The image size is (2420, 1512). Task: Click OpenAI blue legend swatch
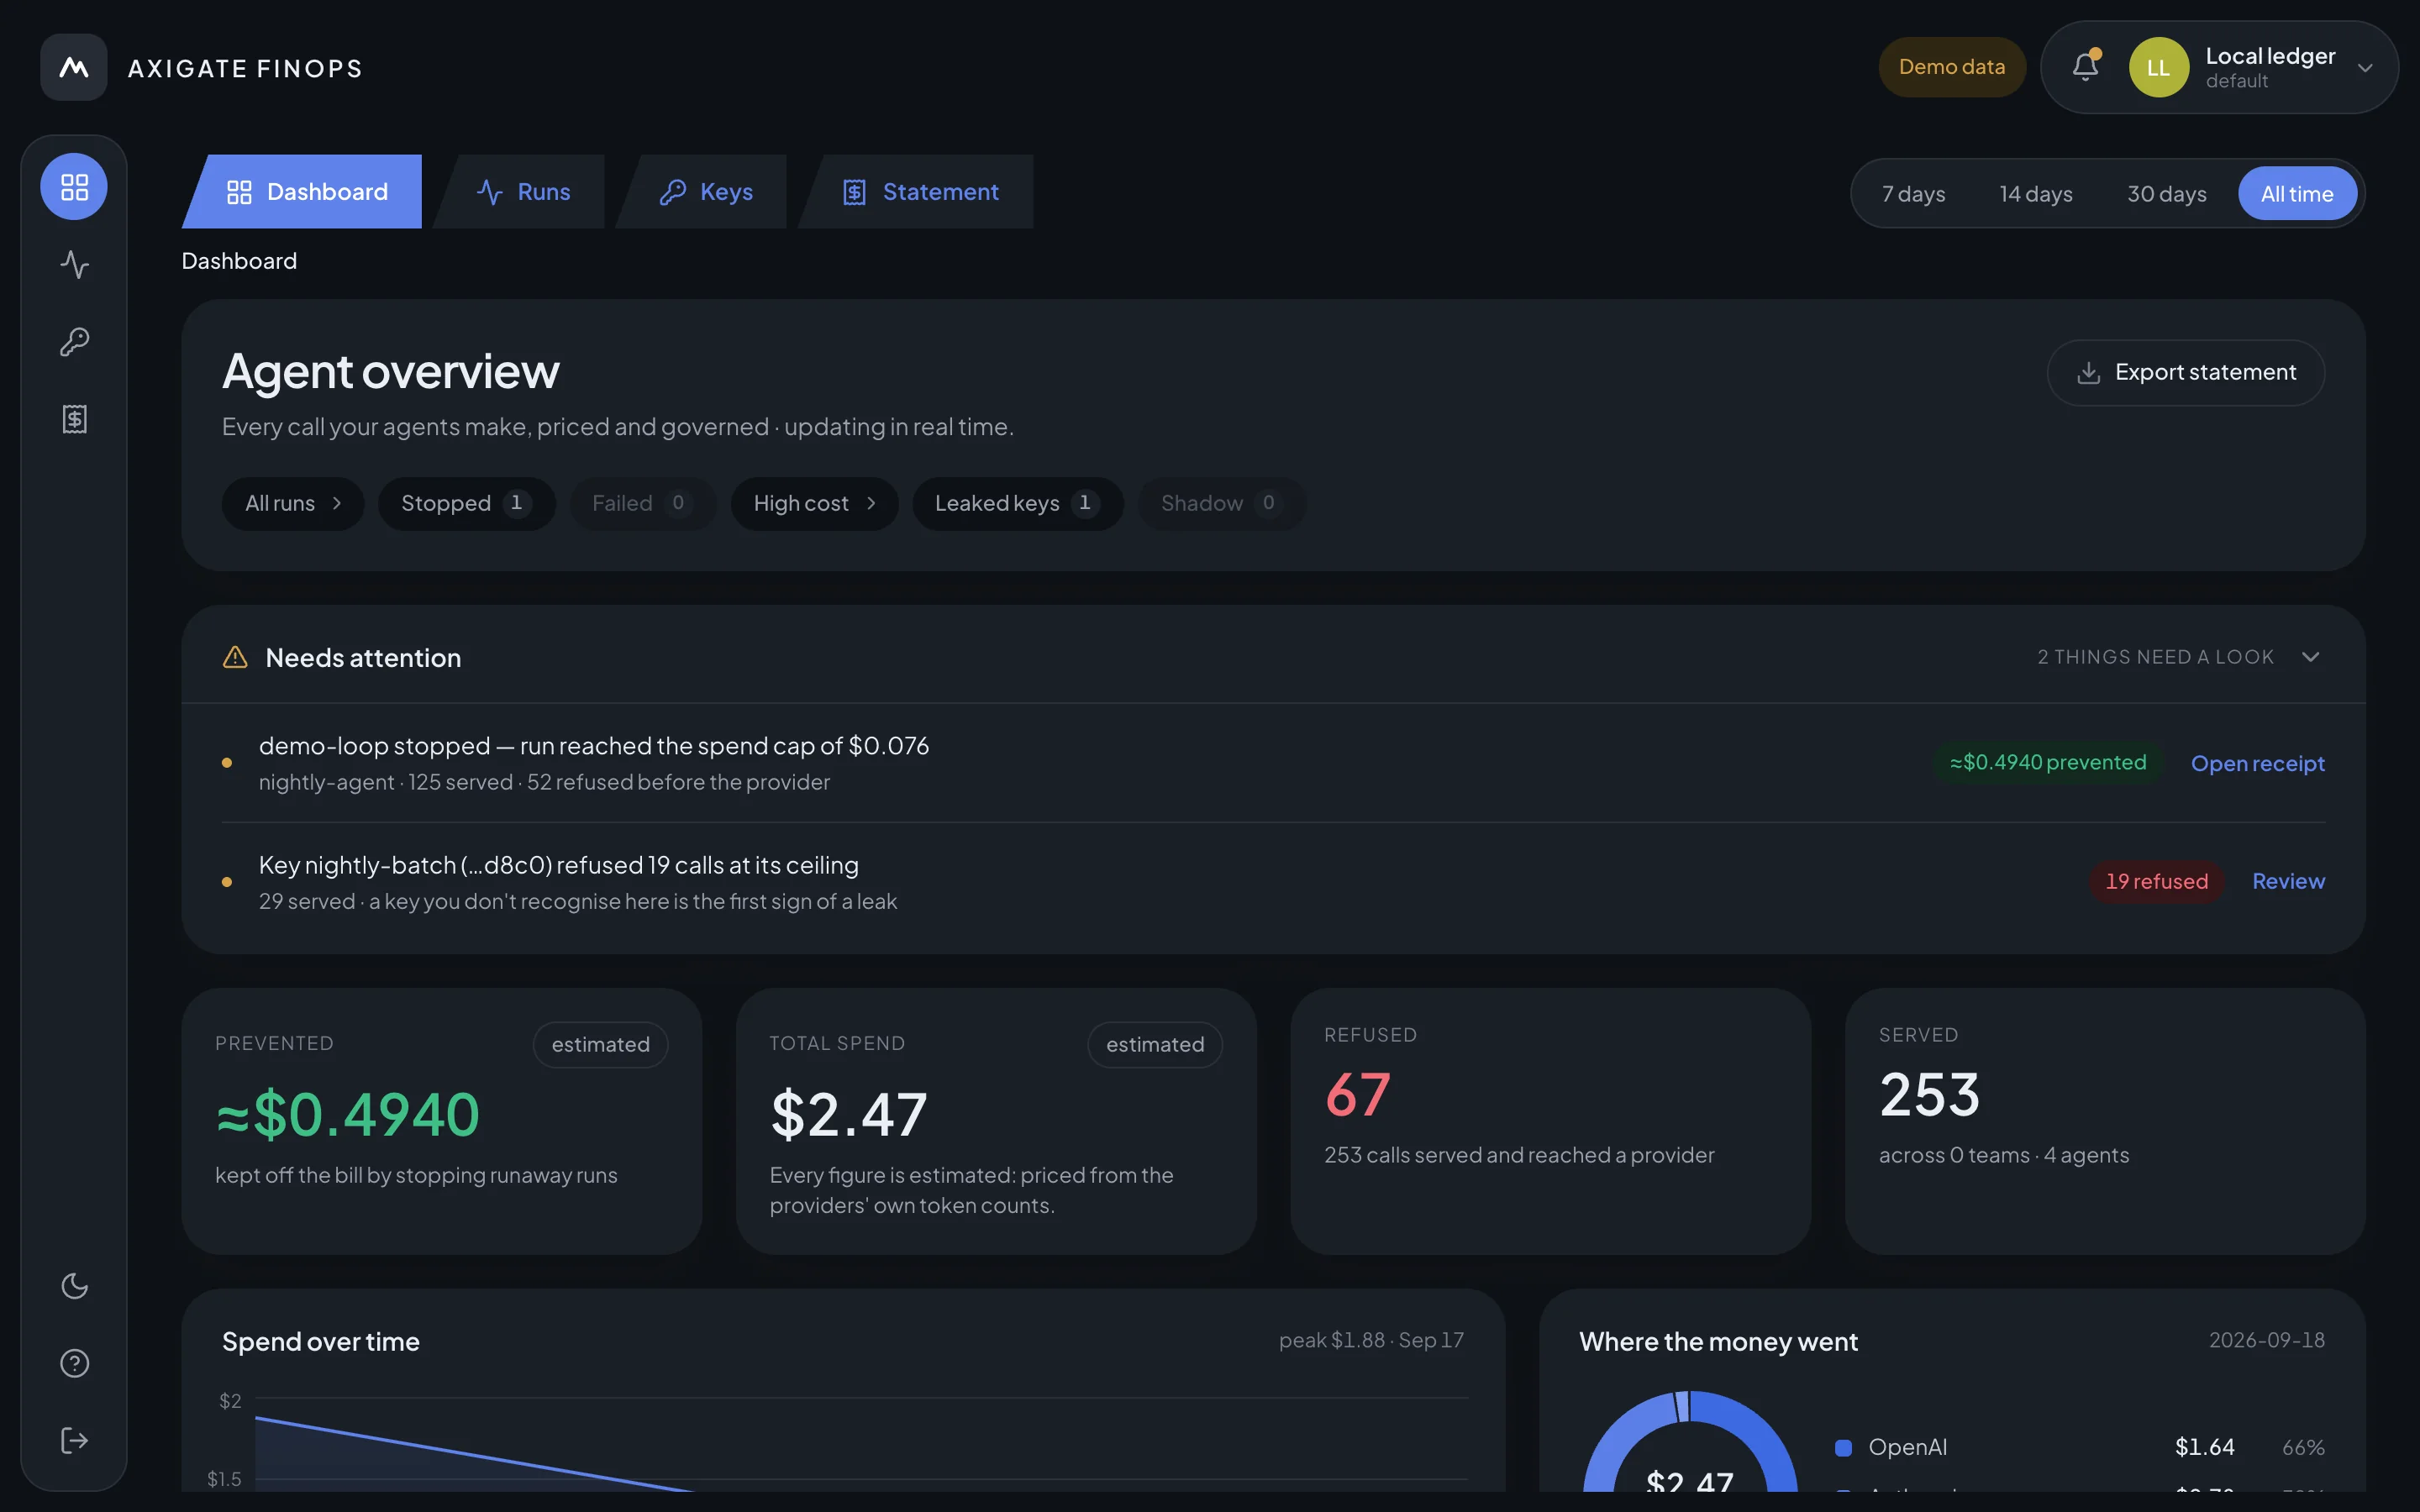(x=1843, y=1447)
